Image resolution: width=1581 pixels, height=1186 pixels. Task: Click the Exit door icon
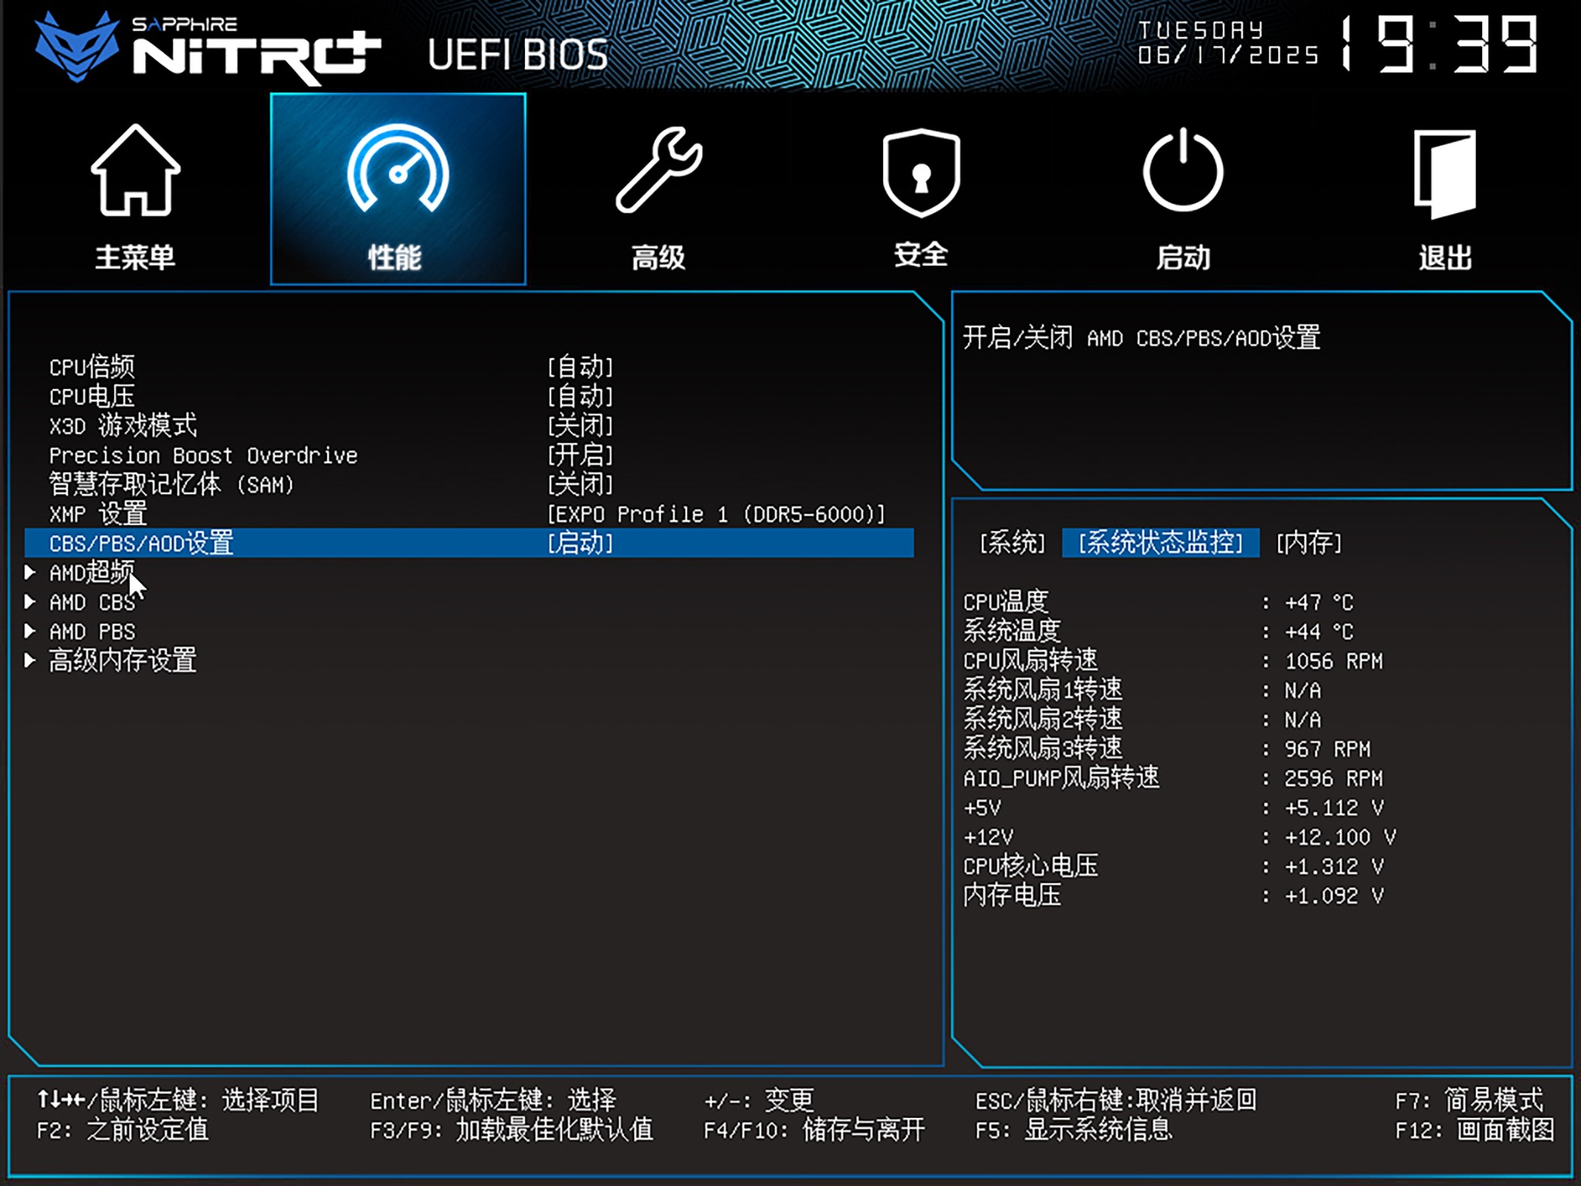point(1445,172)
